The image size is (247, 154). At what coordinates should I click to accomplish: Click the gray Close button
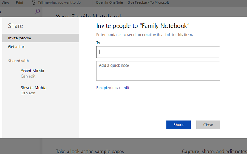(x=208, y=125)
